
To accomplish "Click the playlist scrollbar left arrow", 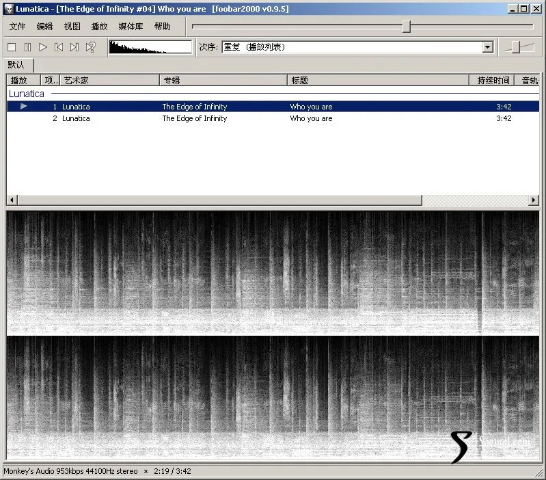I will [12, 200].
